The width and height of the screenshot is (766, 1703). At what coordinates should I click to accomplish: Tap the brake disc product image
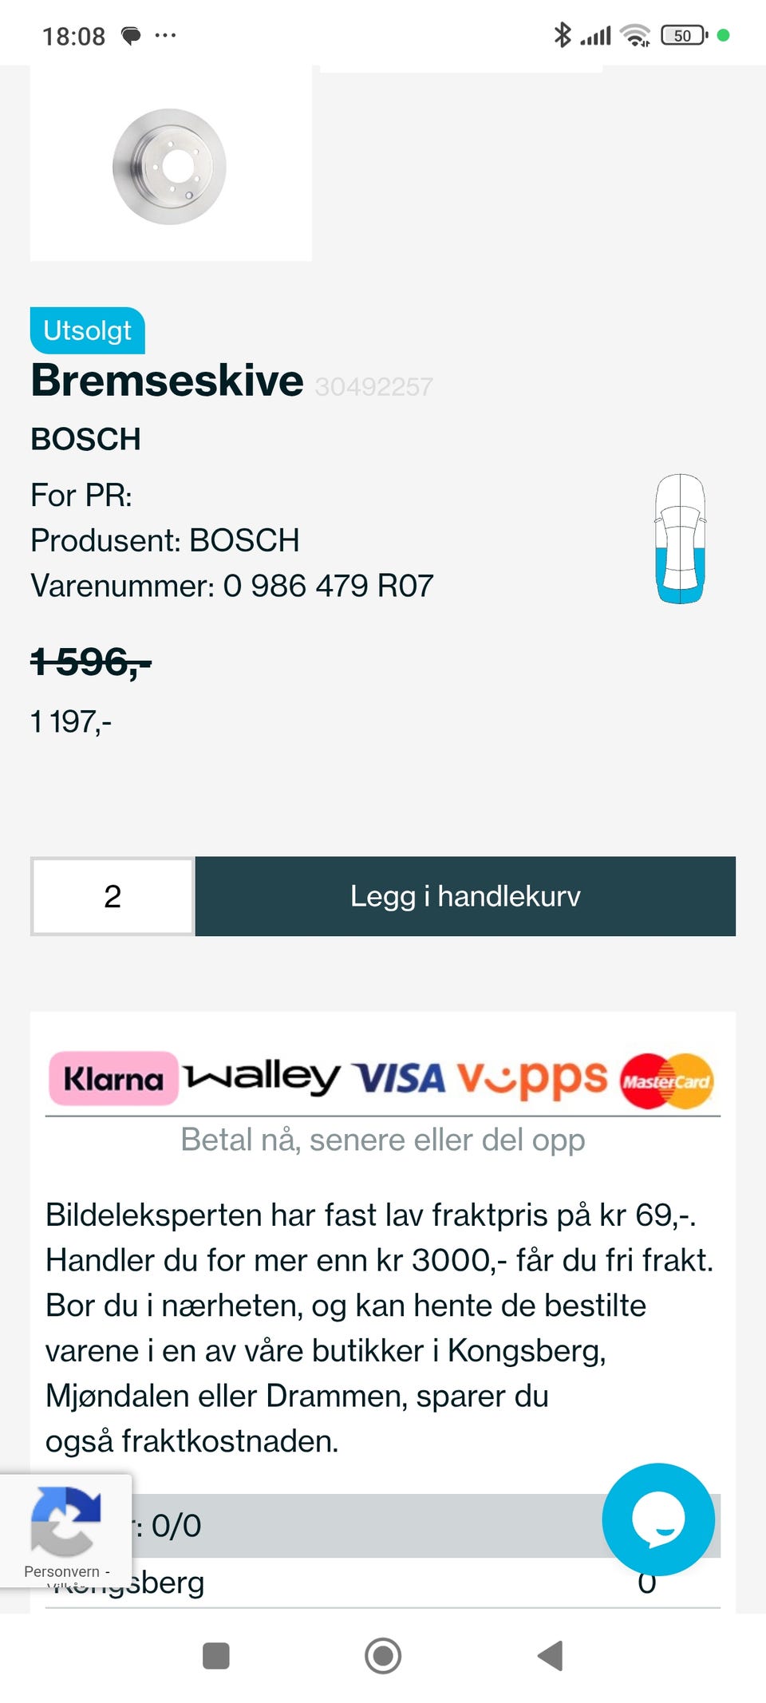(x=170, y=165)
